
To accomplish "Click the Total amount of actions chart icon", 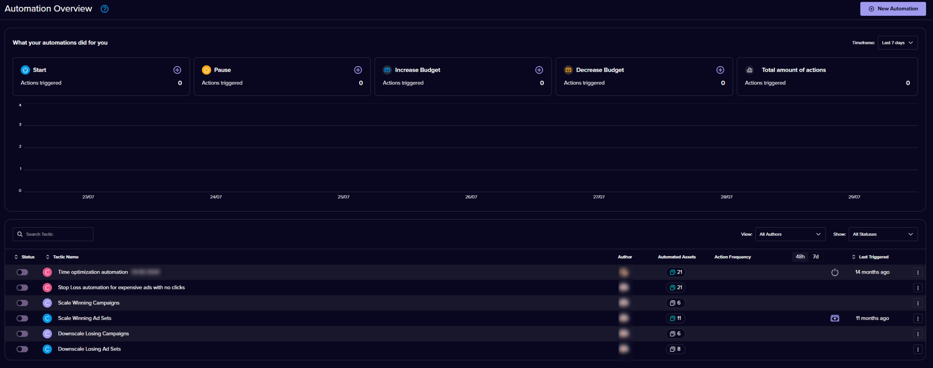I will pyautogui.click(x=749, y=70).
